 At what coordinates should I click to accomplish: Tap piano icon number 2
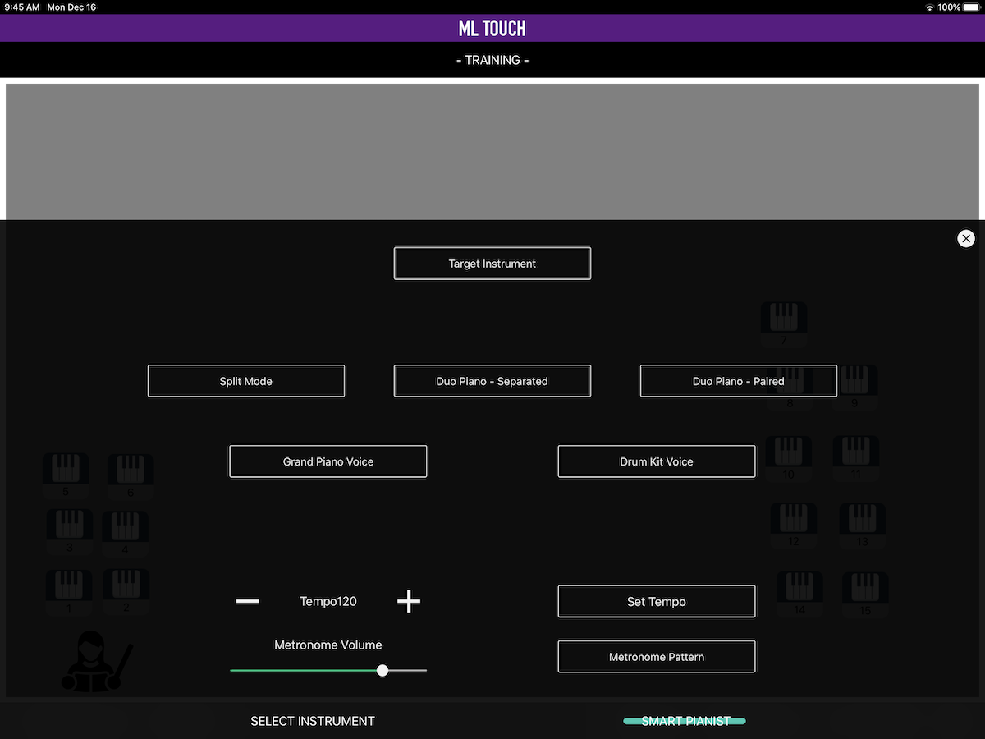pyautogui.click(x=126, y=592)
